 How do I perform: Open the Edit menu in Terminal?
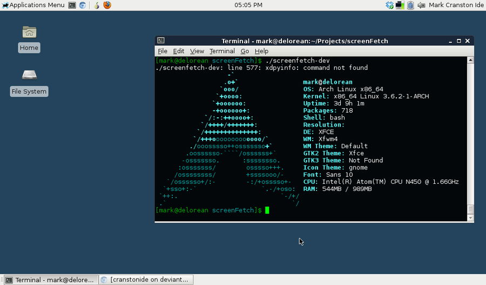[179, 51]
